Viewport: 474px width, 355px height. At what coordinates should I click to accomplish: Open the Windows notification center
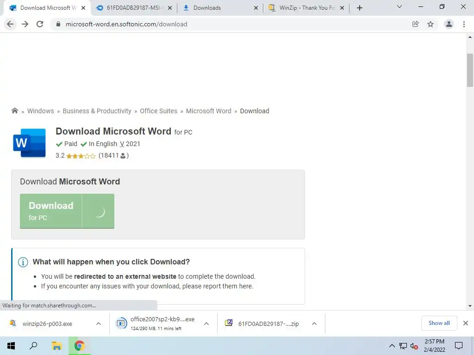click(x=459, y=346)
